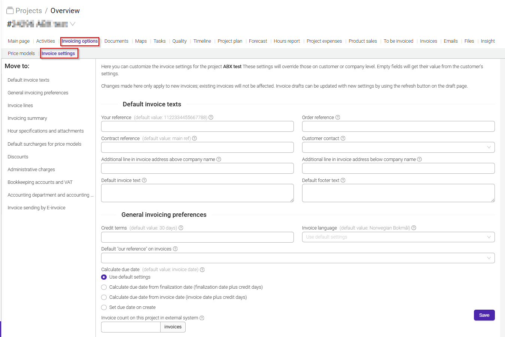Open Default our reference on invoices dropdown
This screenshot has width=505, height=337.
298,258
